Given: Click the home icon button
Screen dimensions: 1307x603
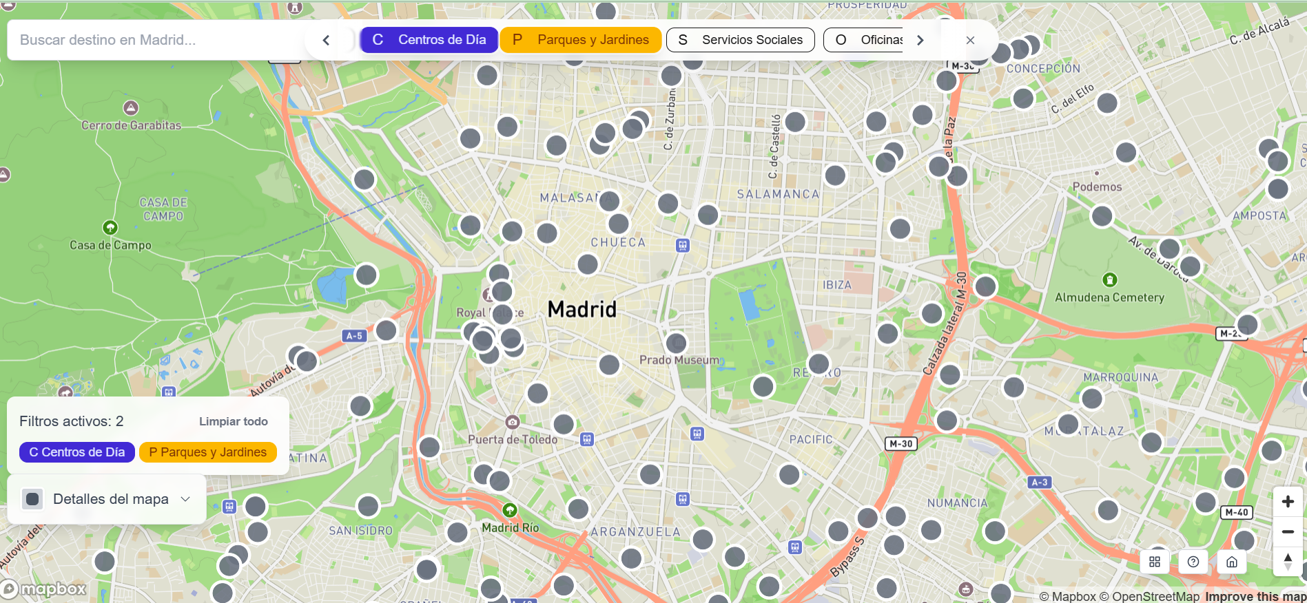Looking at the screenshot, I should tap(1232, 562).
